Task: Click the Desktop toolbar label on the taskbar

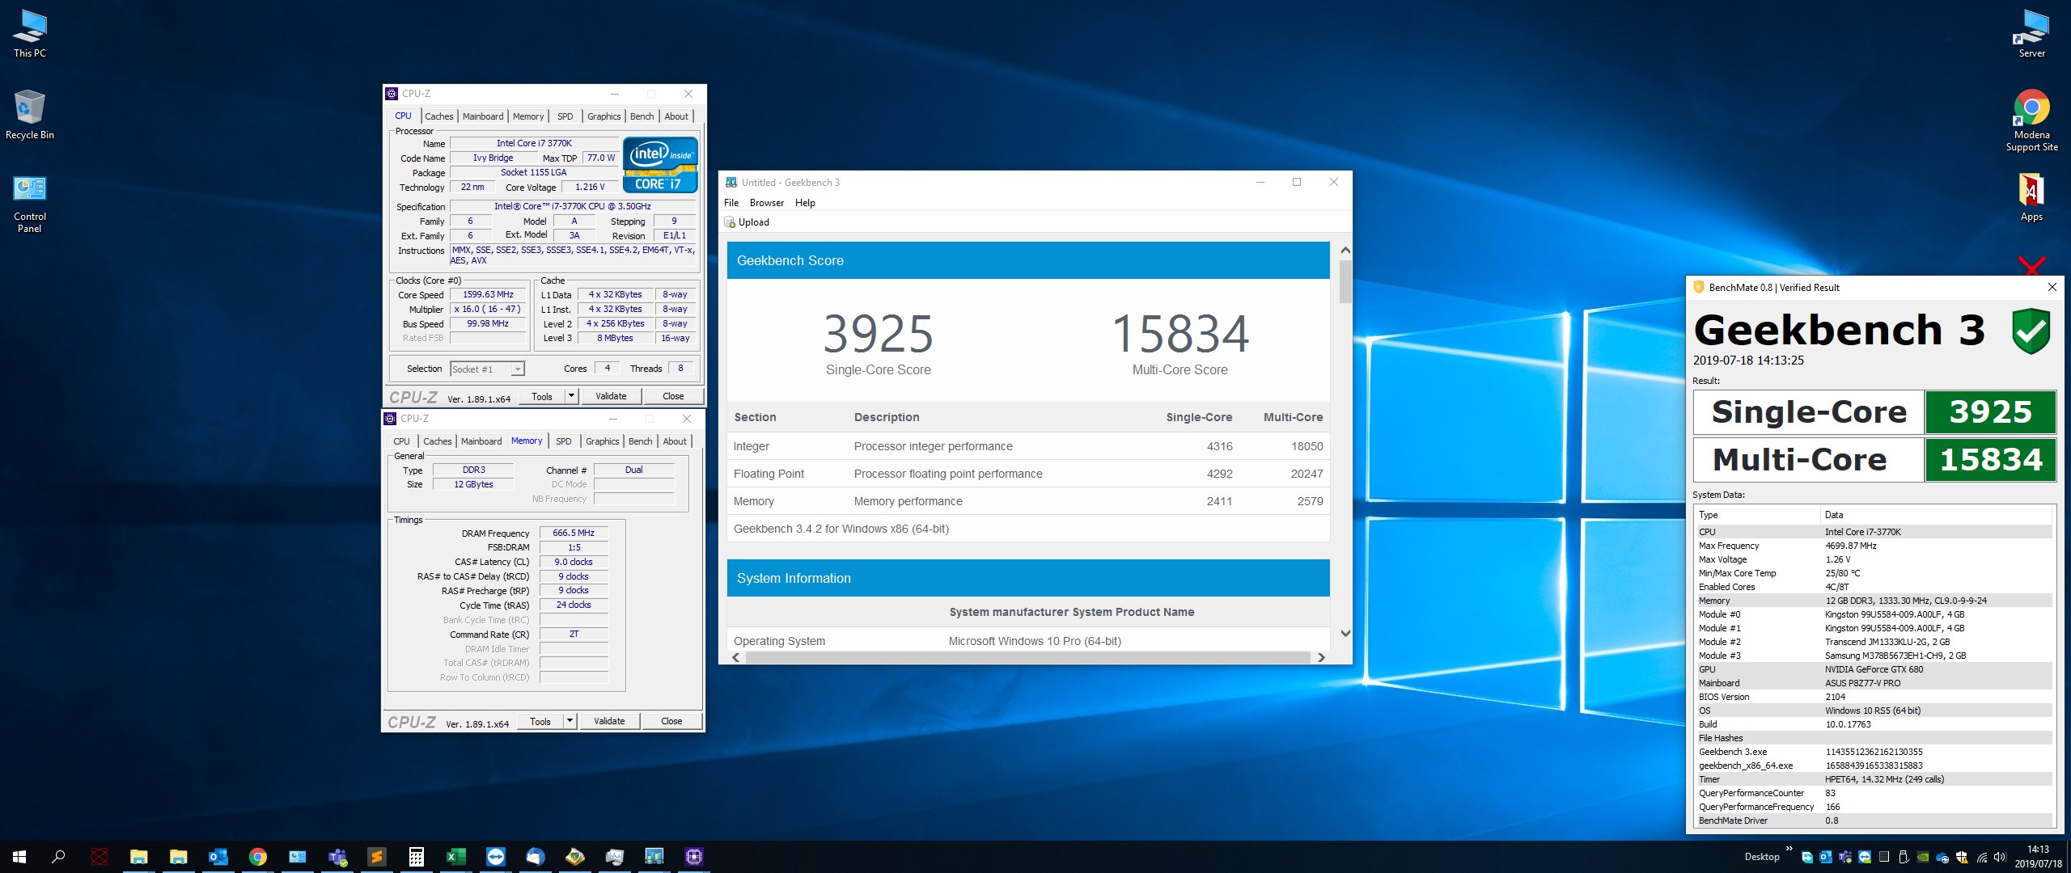Action: [x=1762, y=857]
